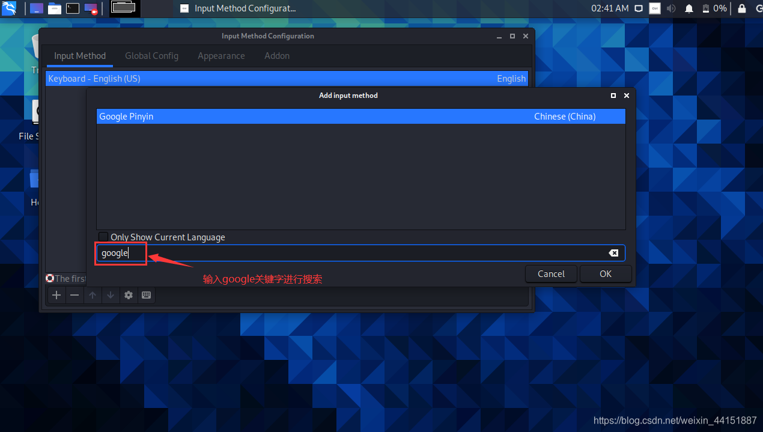This screenshot has width=763, height=432.
Task: Click the Input Method Configuration window title
Action: point(268,36)
